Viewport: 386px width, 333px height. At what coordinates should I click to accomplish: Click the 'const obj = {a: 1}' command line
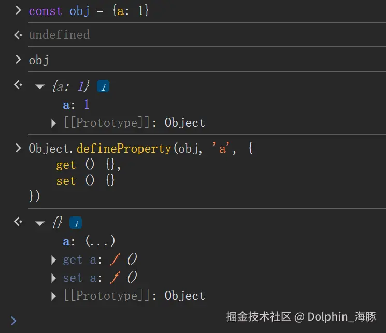click(89, 11)
